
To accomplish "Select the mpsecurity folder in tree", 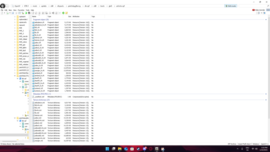I will pyautogui.click(x=23, y=22).
